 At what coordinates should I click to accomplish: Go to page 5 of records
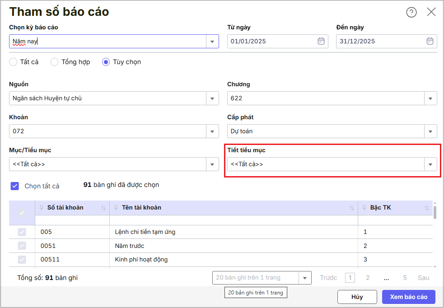405,278
